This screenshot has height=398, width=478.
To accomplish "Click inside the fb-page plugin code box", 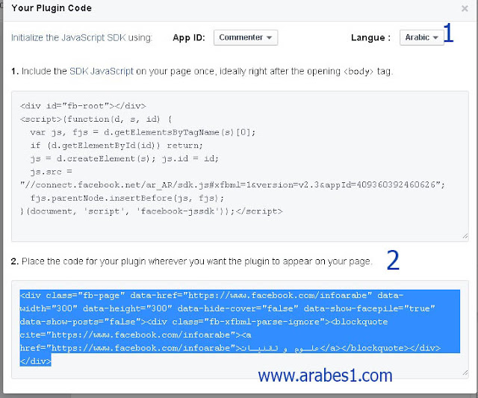I will pos(240,329).
